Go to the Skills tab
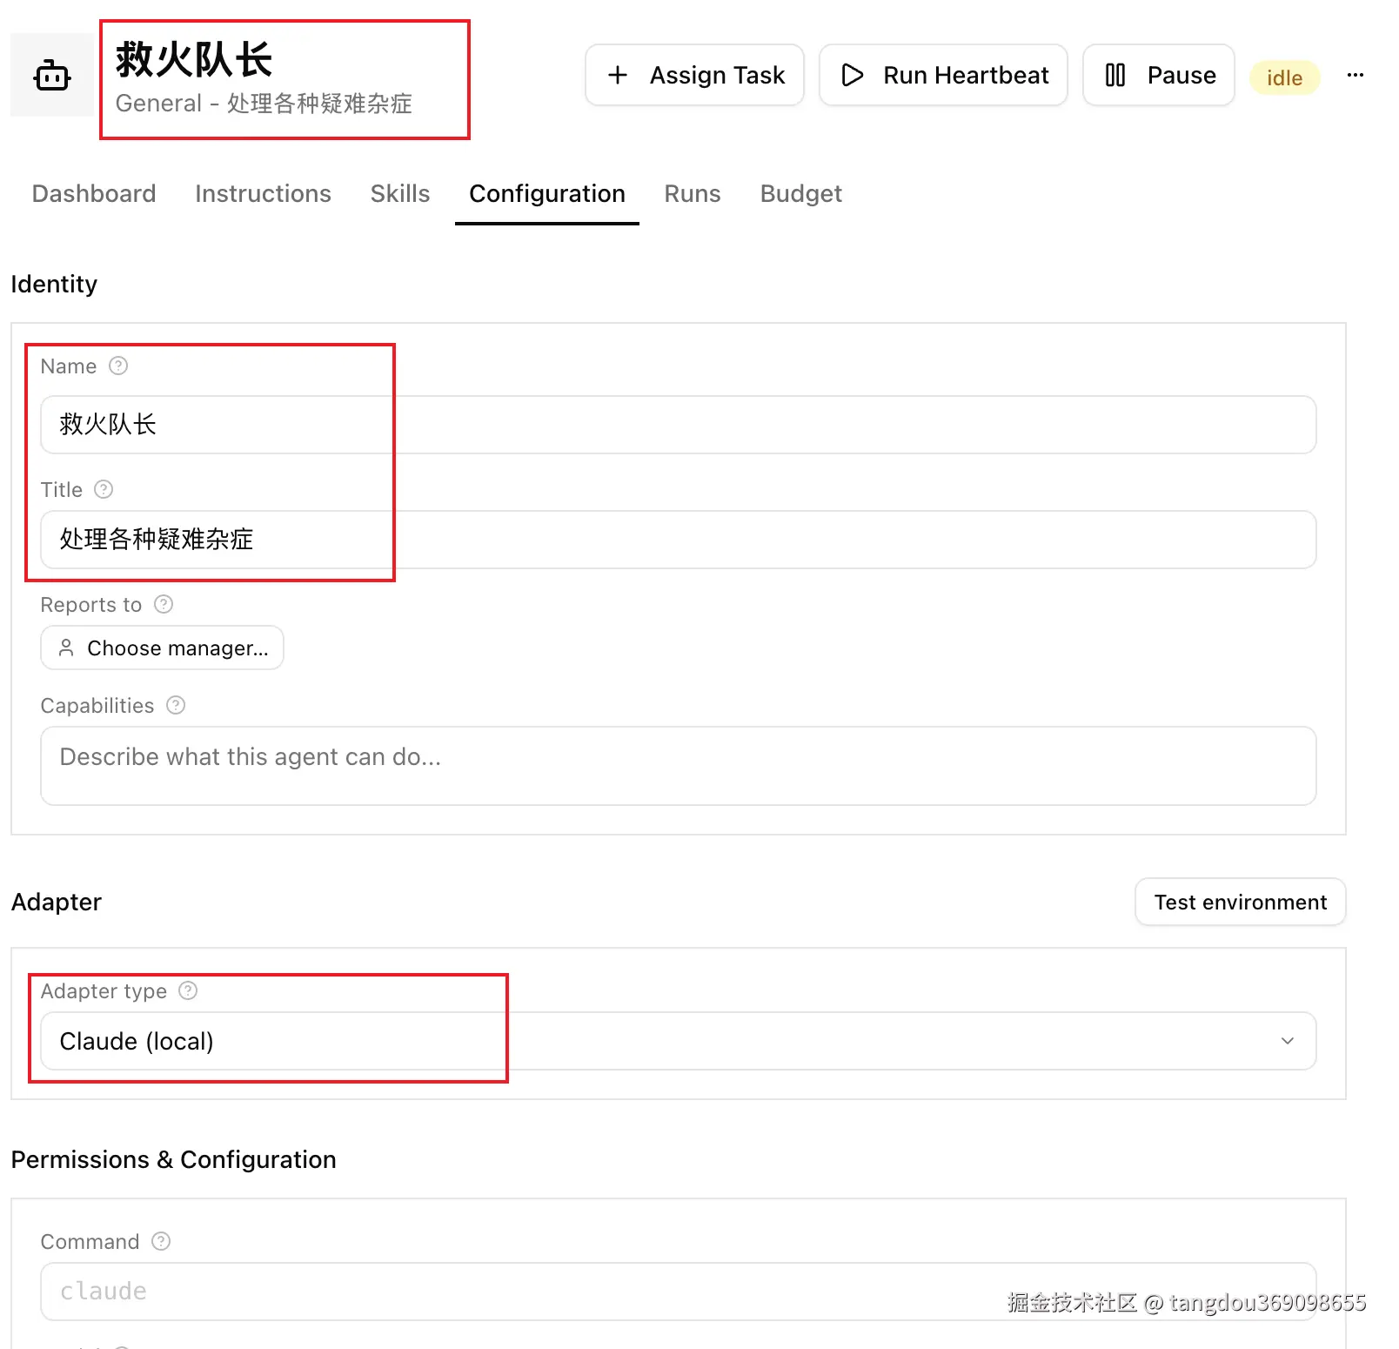 click(x=400, y=193)
